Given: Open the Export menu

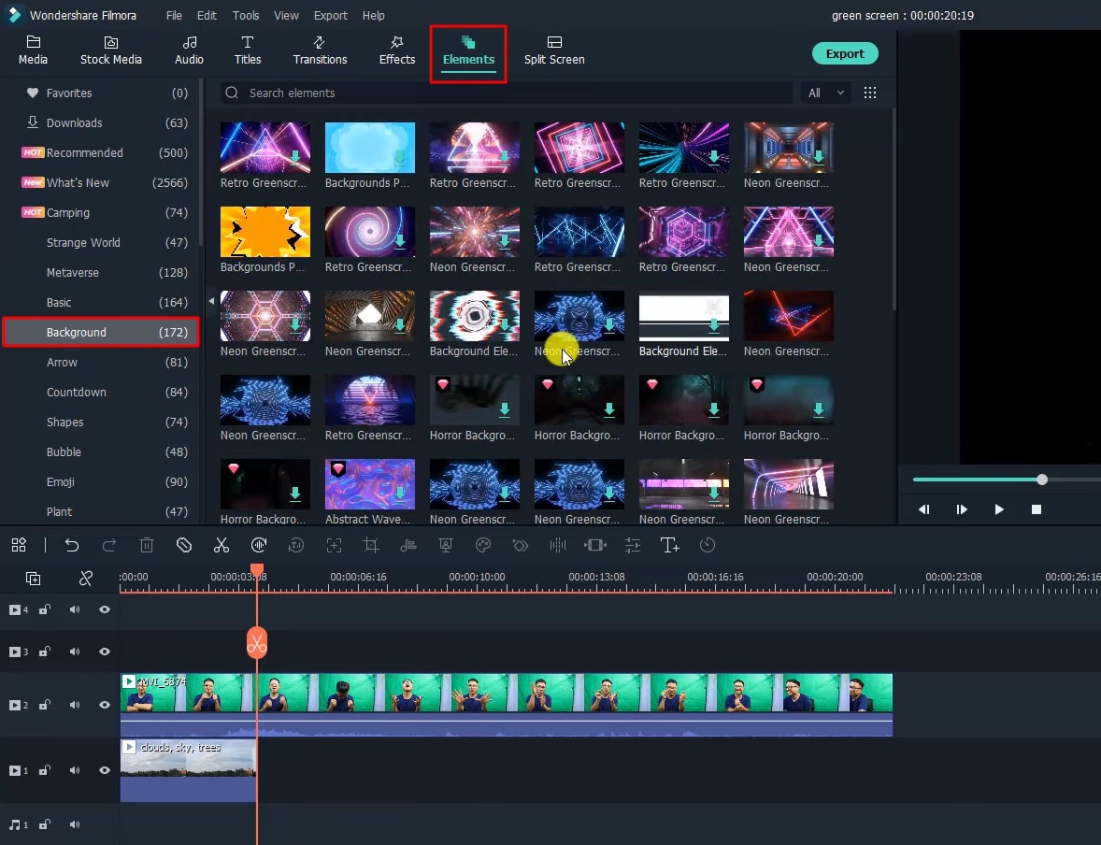Looking at the screenshot, I should (330, 16).
